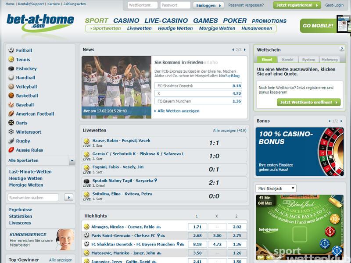The image size is (351, 263).
Task: Click the Volleyball icon in sidebar
Action: pyautogui.click(x=11, y=86)
